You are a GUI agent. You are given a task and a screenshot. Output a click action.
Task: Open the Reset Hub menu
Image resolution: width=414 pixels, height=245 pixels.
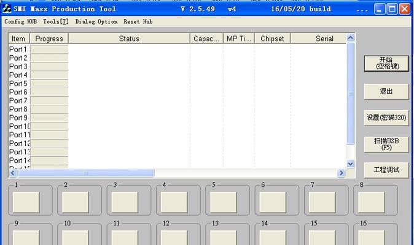click(138, 21)
